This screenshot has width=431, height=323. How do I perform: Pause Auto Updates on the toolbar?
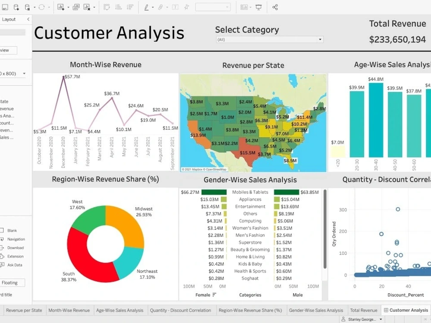[27, 6]
